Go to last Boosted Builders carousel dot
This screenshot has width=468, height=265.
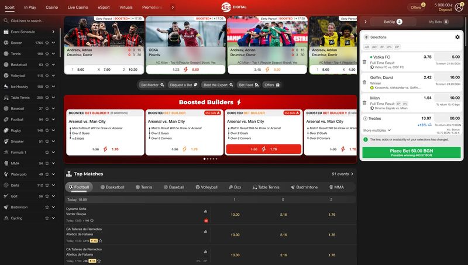[x=216, y=159]
